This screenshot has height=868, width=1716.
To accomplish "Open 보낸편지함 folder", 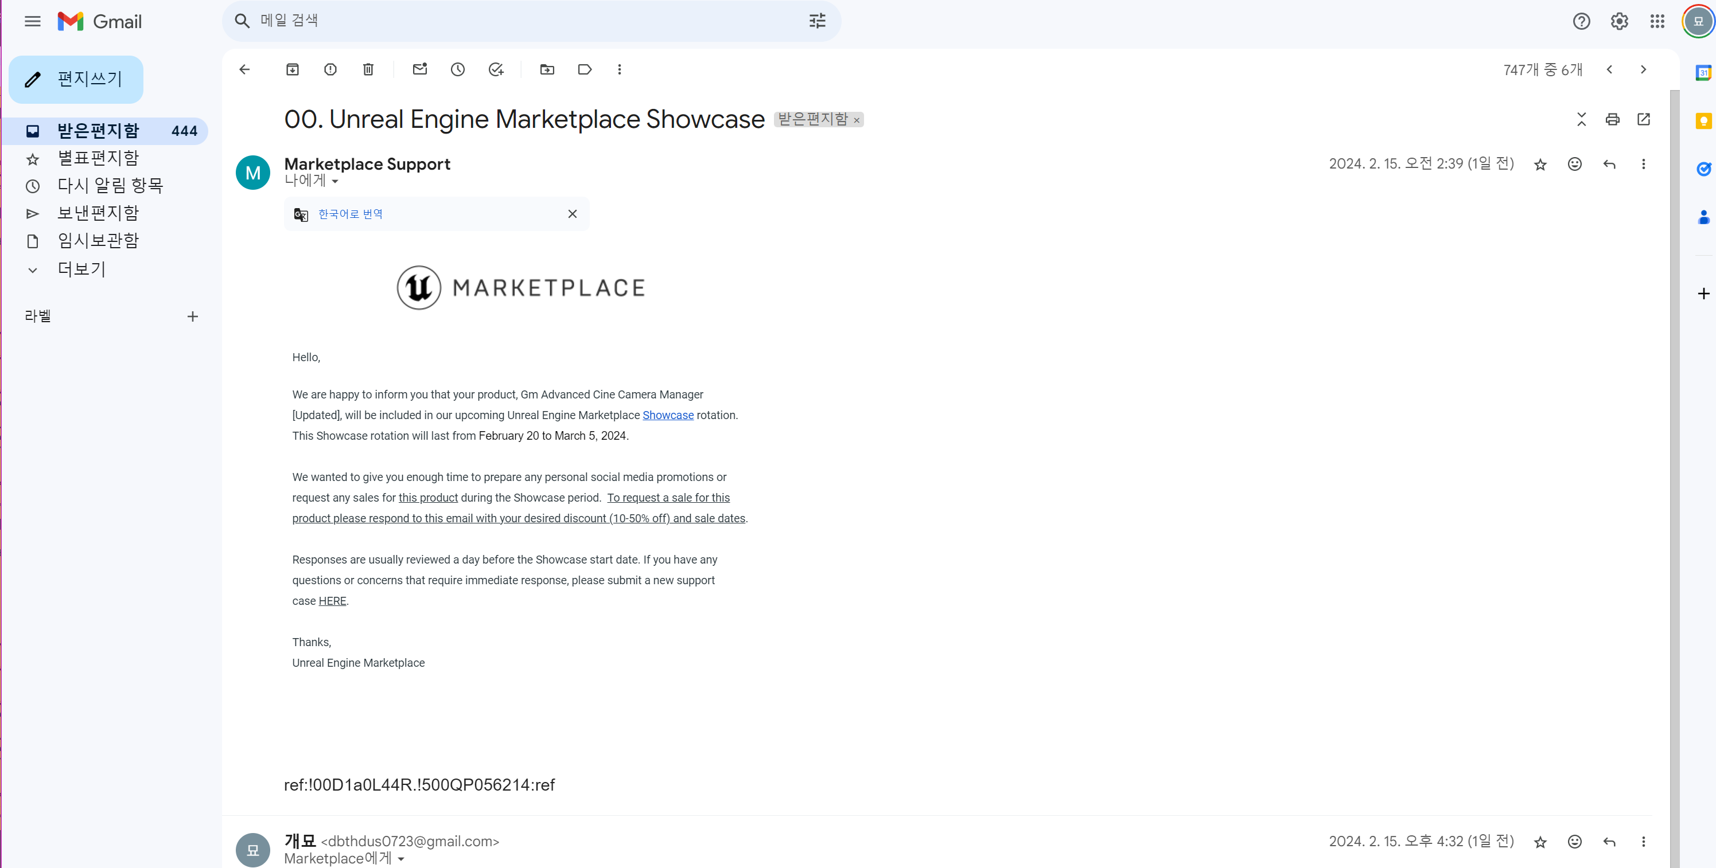I will pyautogui.click(x=98, y=213).
